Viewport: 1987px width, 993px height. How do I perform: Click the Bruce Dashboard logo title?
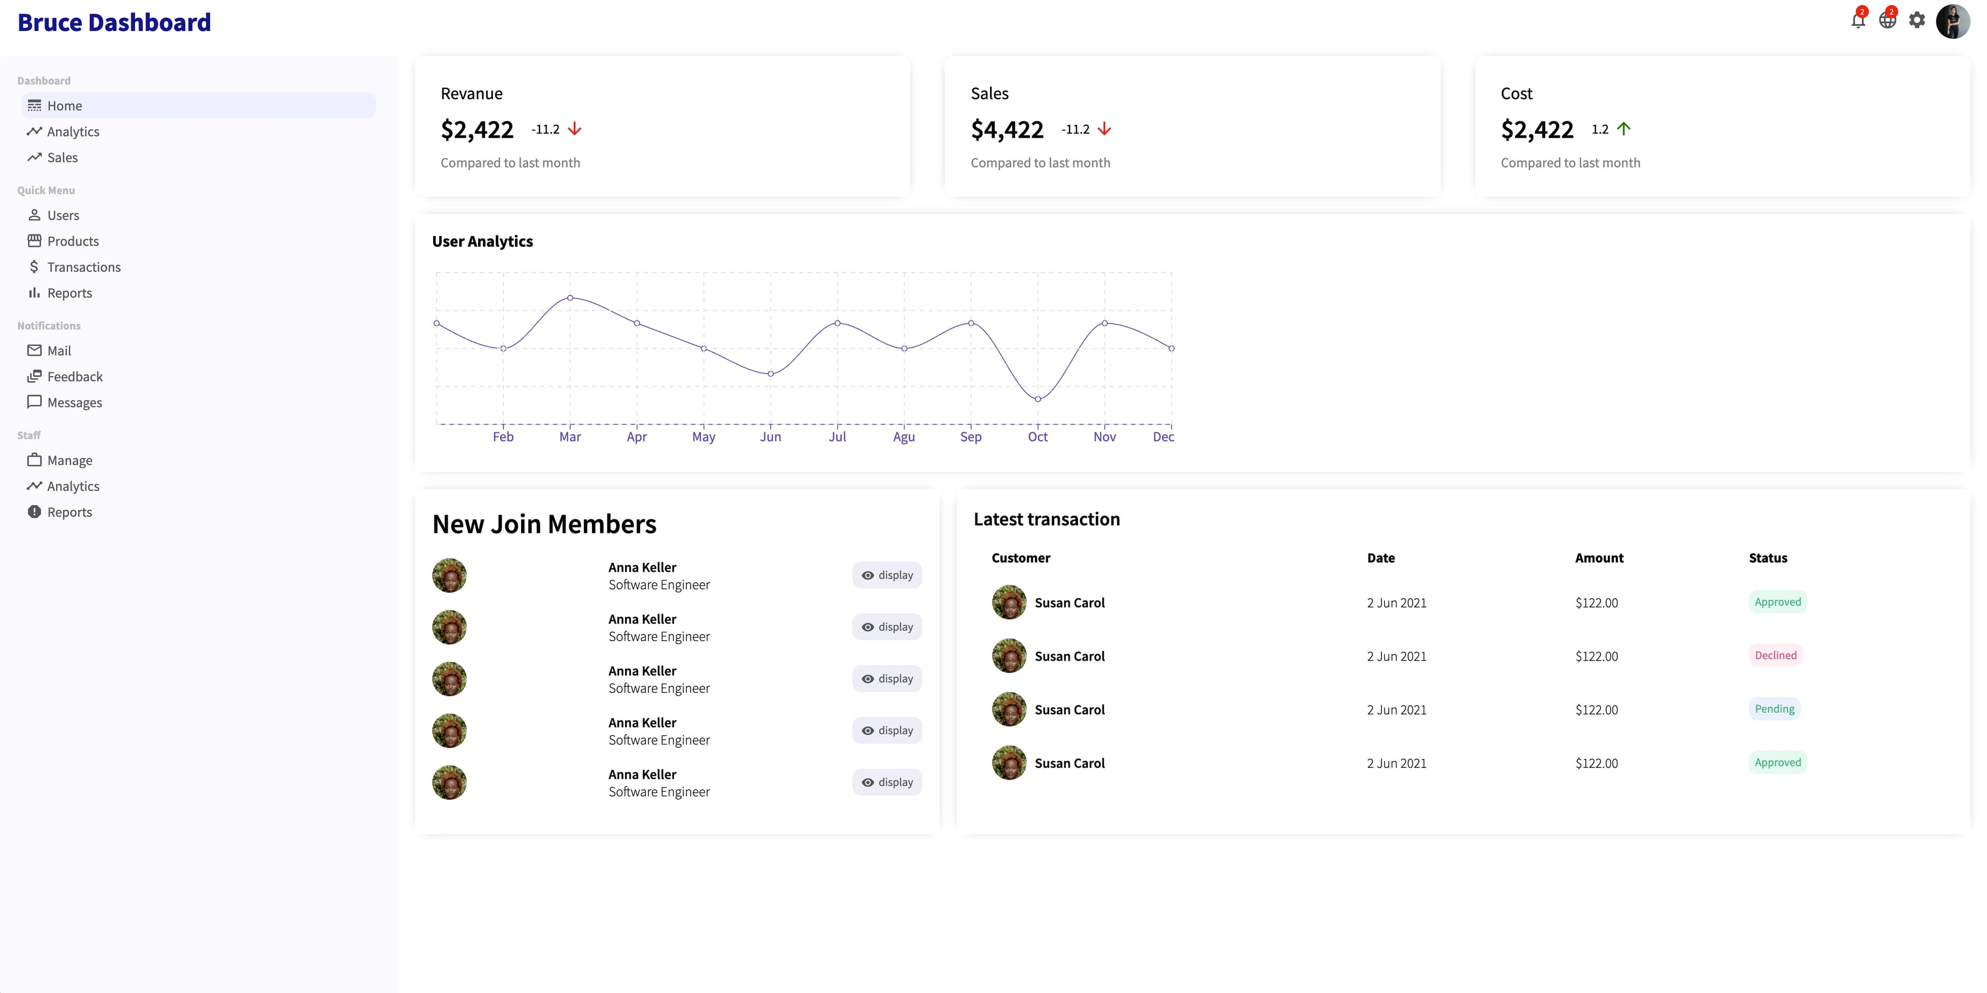[x=114, y=22]
